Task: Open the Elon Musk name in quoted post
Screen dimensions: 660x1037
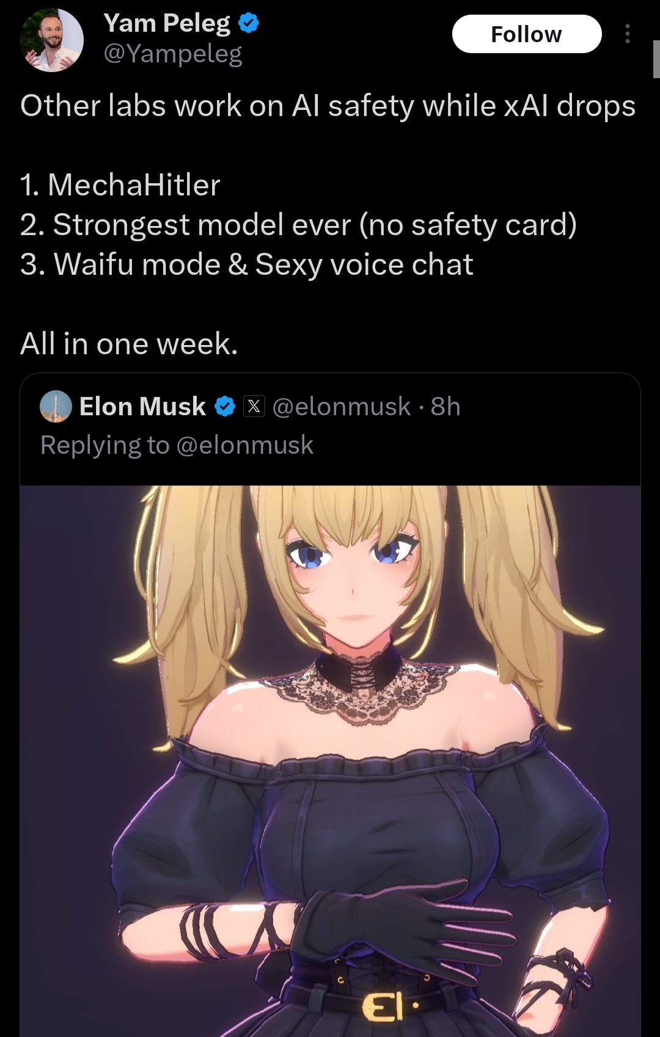Action: pyautogui.click(x=142, y=407)
